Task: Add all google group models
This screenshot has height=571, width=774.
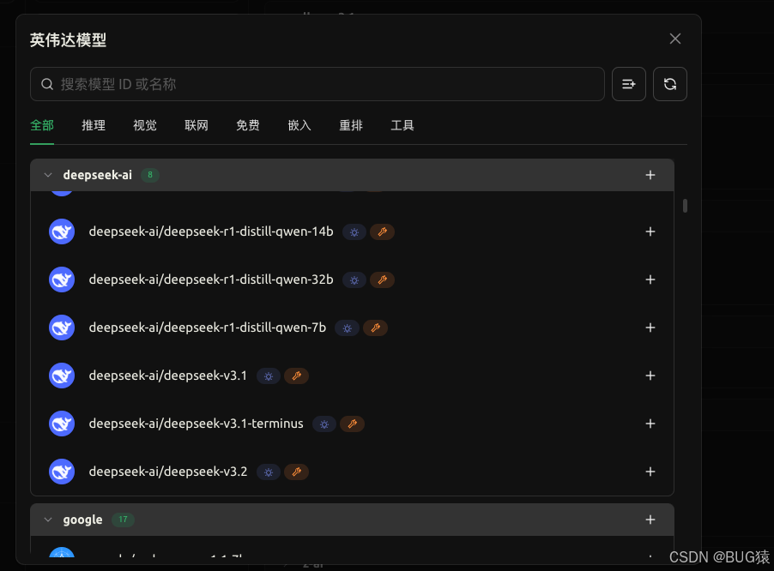Action: click(x=650, y=520)
